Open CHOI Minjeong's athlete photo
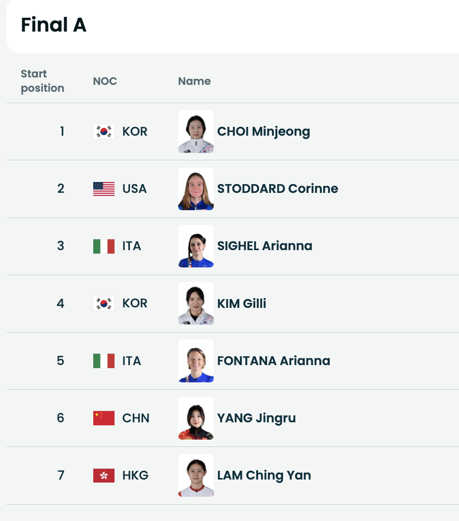This screenshot has width=459, height=521. point(196,132)
